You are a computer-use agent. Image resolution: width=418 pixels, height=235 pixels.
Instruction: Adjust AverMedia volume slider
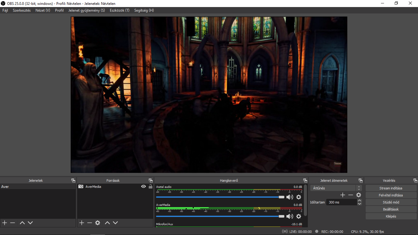tap(220, 216)
